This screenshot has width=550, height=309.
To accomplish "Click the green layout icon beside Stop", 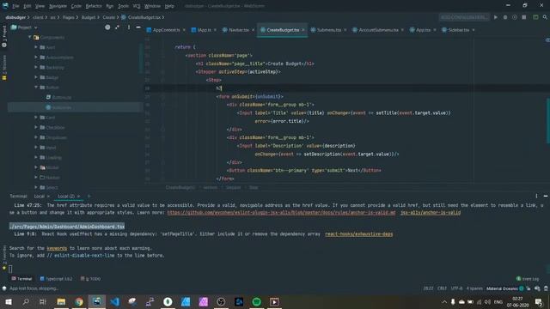I will tap(535, 17).
